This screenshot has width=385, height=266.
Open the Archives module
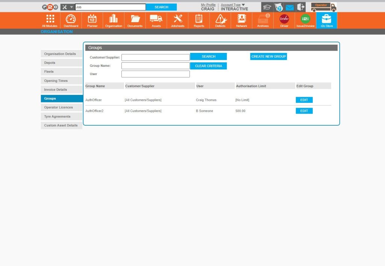[263, 21]
